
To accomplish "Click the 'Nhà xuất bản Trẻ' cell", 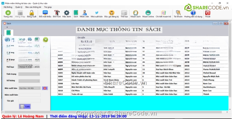I will coord(170,80).
